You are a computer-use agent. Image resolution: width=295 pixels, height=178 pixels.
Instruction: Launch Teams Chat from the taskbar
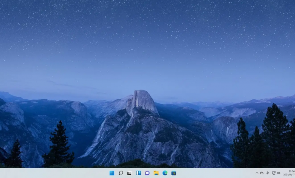point(147,173)
